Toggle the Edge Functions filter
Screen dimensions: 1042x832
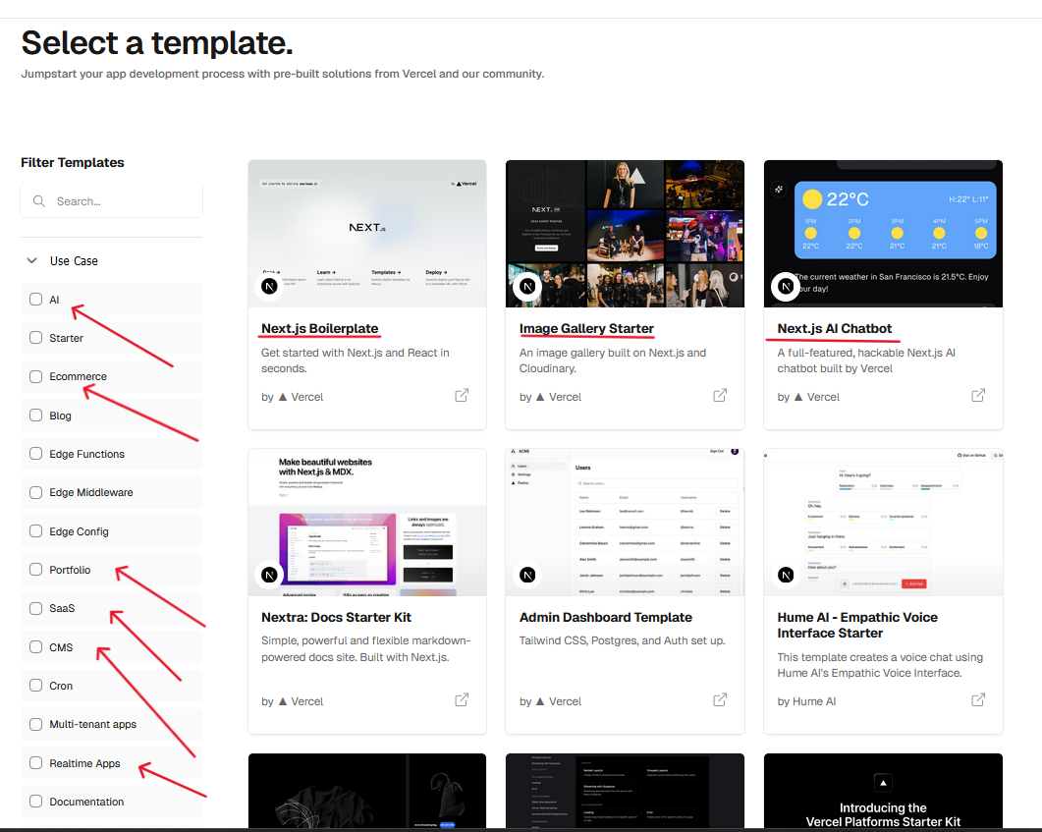36,454
